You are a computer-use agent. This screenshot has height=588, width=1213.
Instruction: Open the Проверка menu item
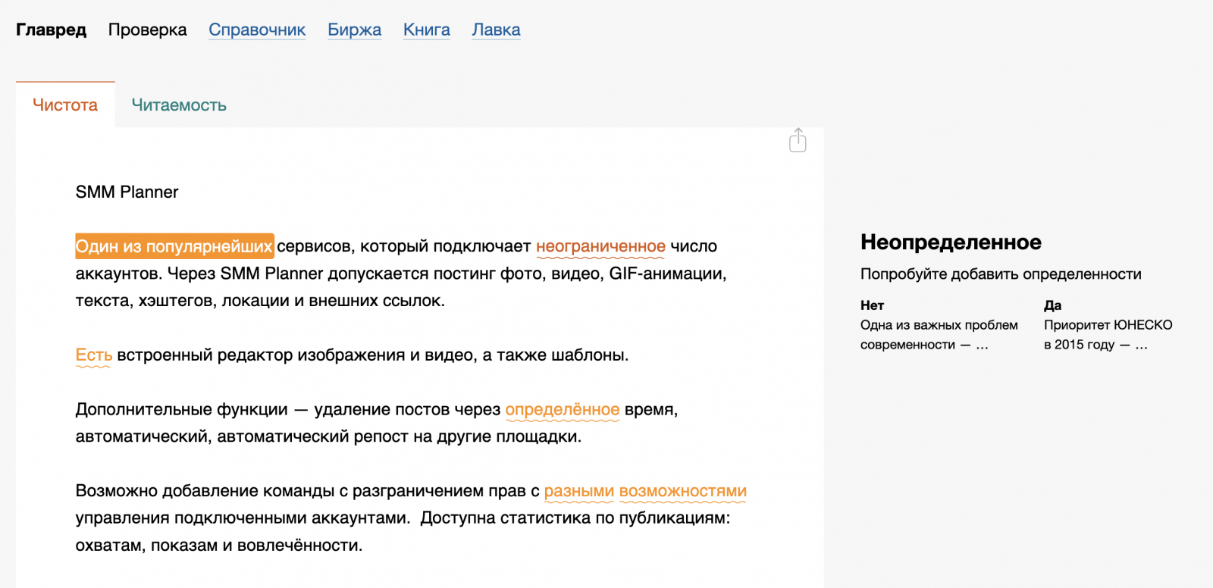click(147, 30)
